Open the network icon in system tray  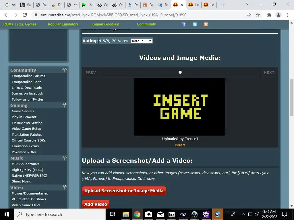250,214
